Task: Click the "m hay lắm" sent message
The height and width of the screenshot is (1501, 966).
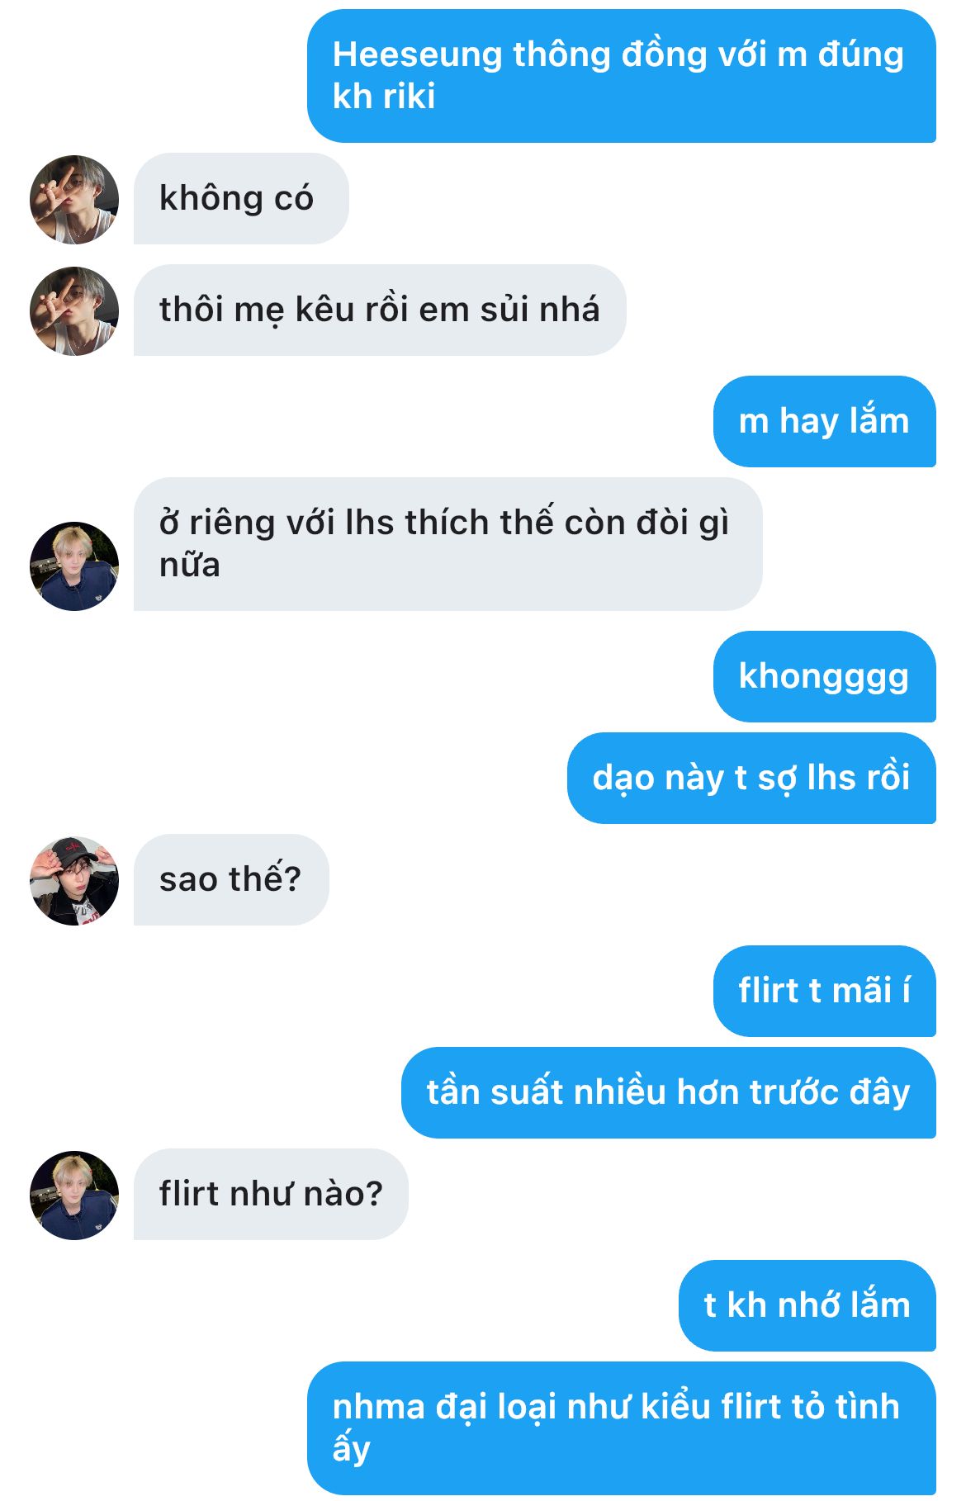Action: coord(823,422)
